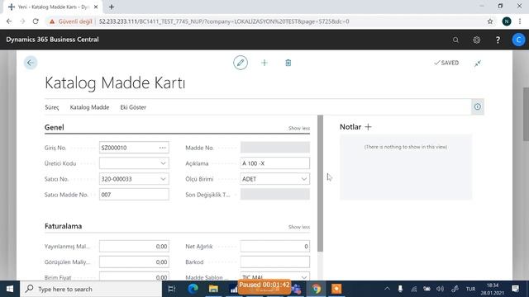Click the Giriş No. ellipsis assist button
The width and height of the screenshot is (529, 297).
coord(162,148)
